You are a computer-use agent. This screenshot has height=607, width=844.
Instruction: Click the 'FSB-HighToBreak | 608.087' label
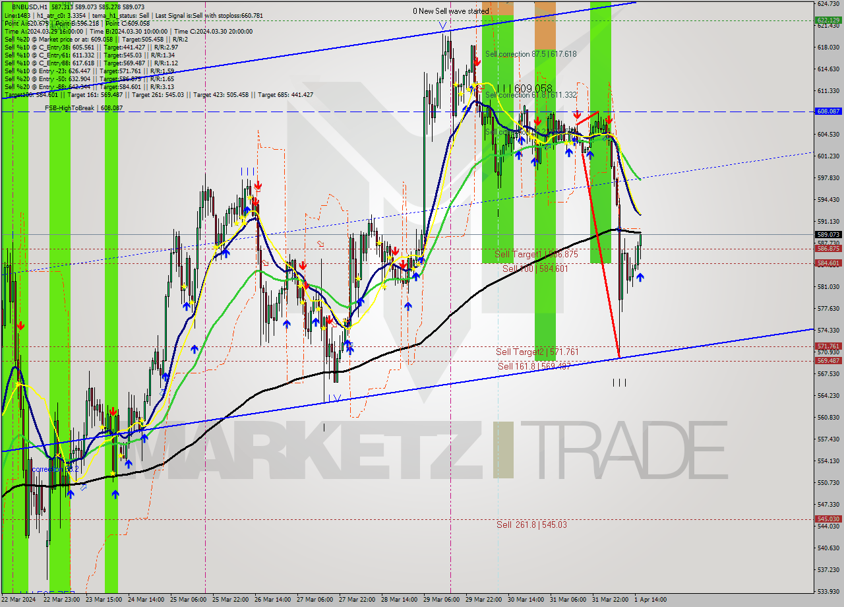pos(84,108)
